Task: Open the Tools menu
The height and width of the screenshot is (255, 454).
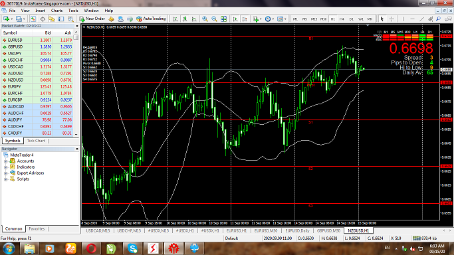Action: (x=73, y=11)
